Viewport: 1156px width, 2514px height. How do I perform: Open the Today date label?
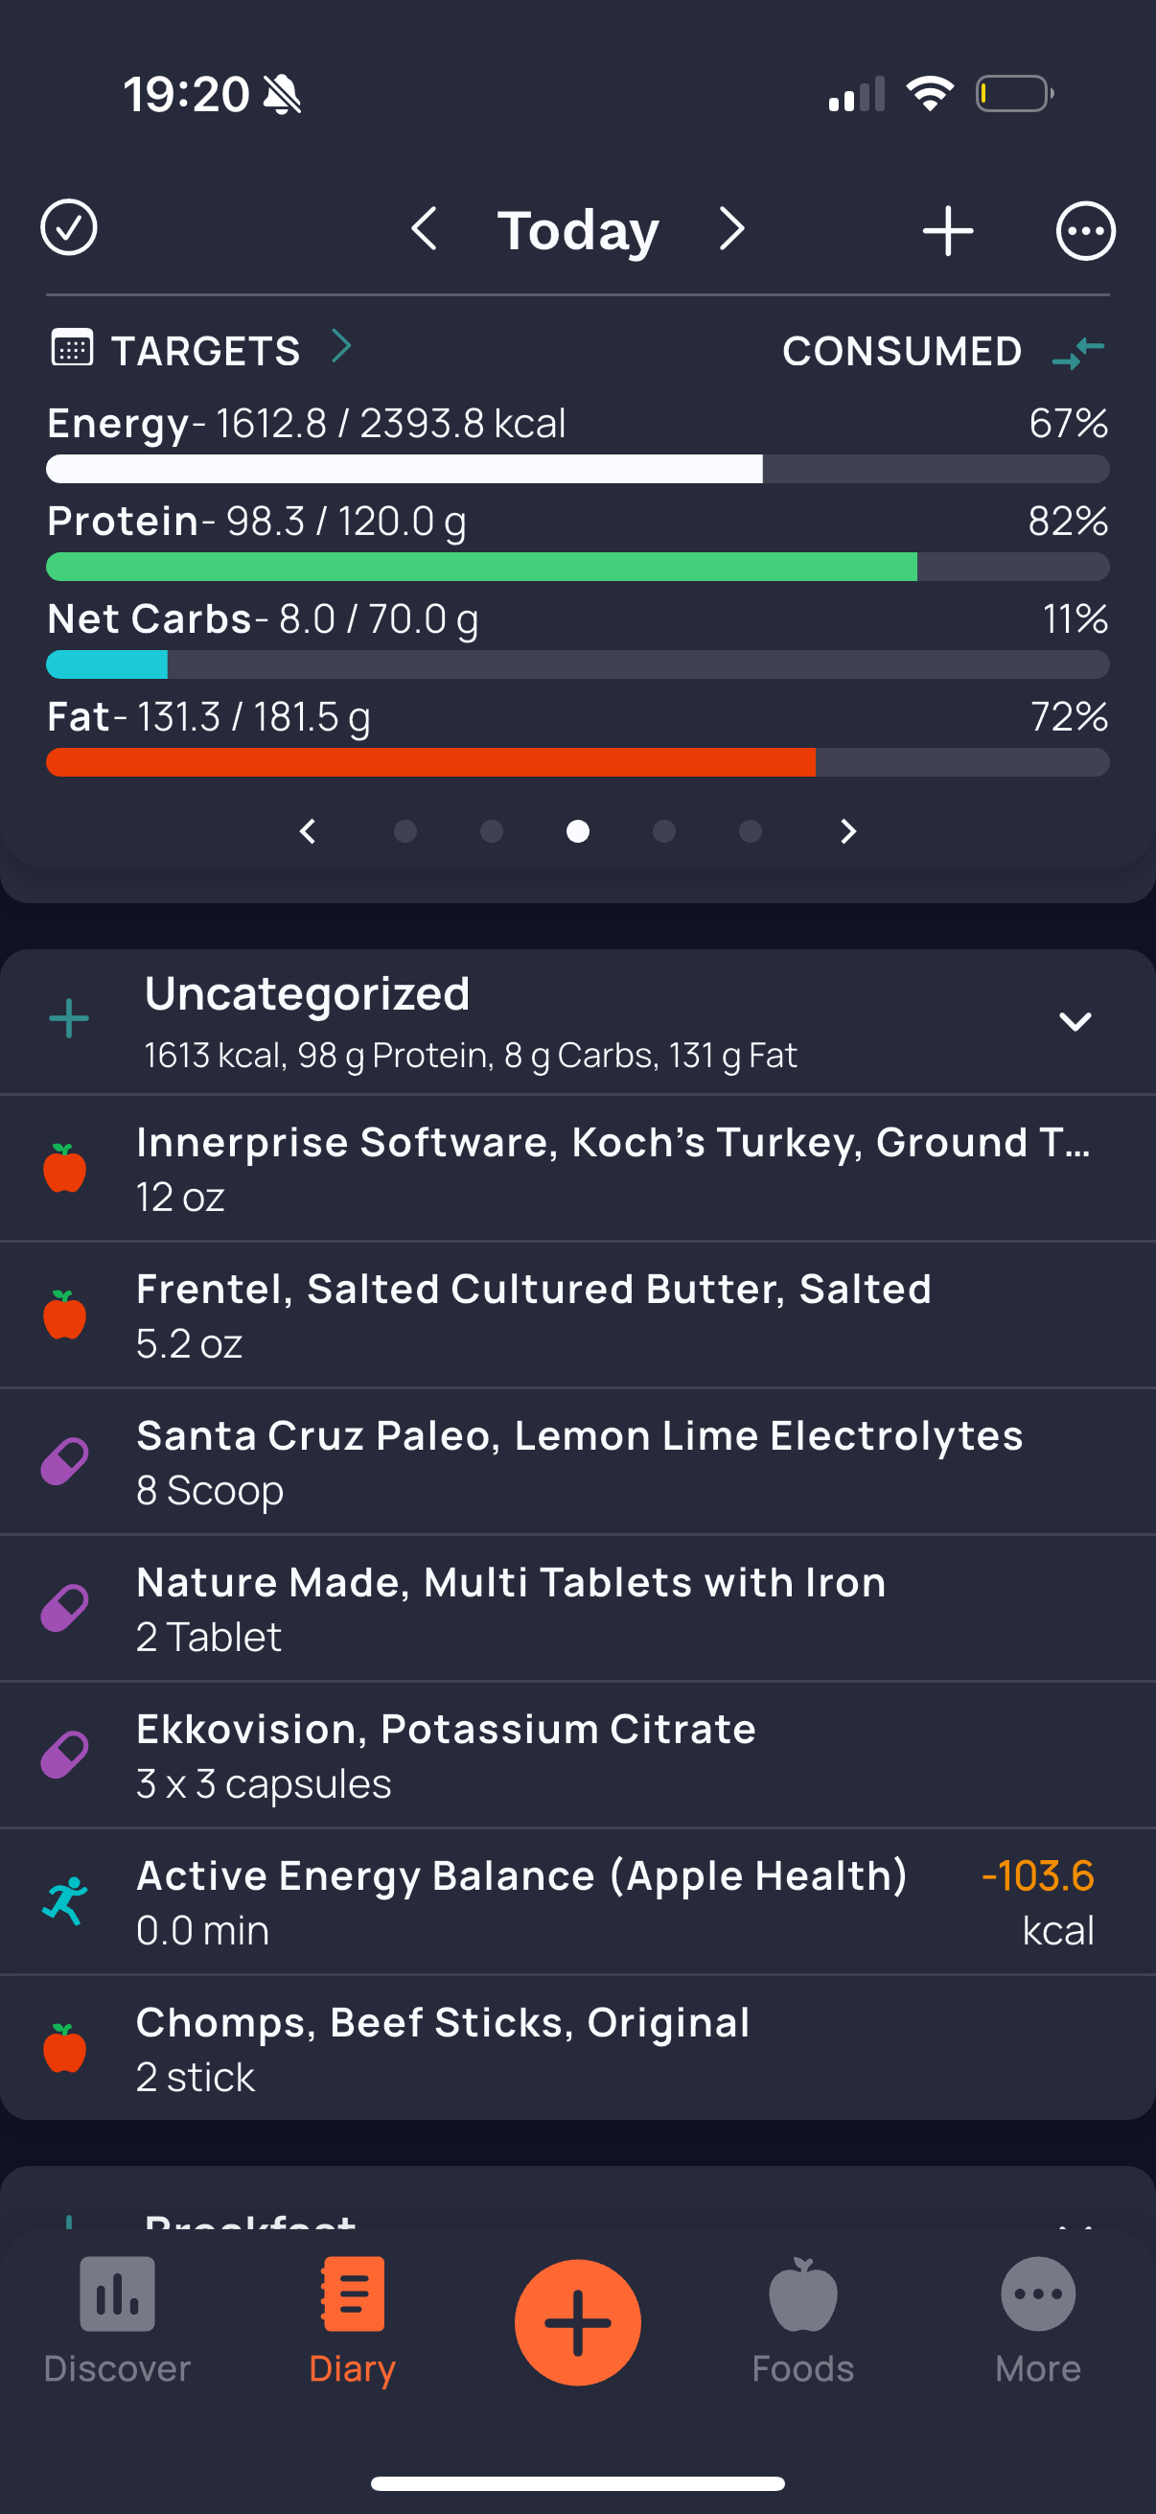[579, 230]
